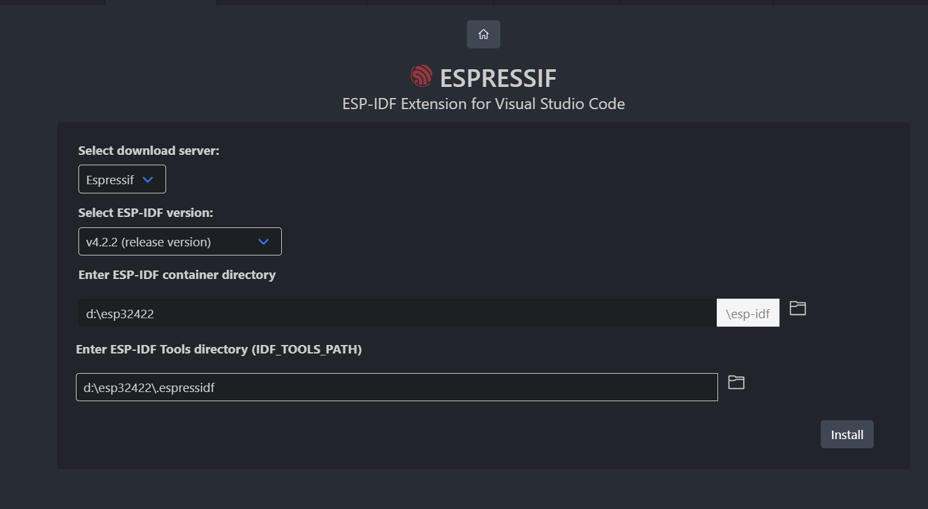Click the chevron on the ESP-IDF version selector
Viewport: 928px width, 509px height.
264,241
